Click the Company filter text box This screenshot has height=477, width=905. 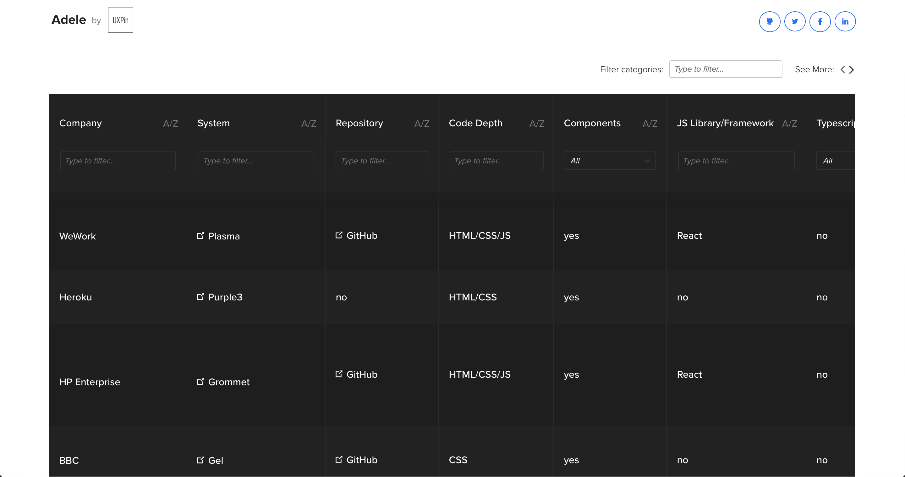tap(118, 161)
